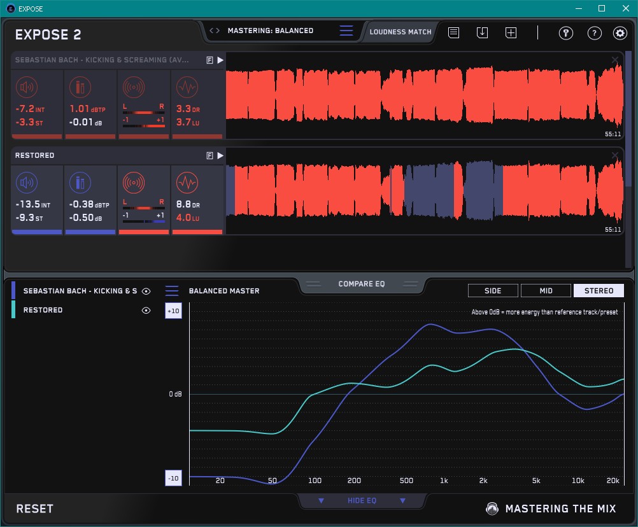Switch EQ view to Side
The image size is (638, 527).
coord(493,291)
